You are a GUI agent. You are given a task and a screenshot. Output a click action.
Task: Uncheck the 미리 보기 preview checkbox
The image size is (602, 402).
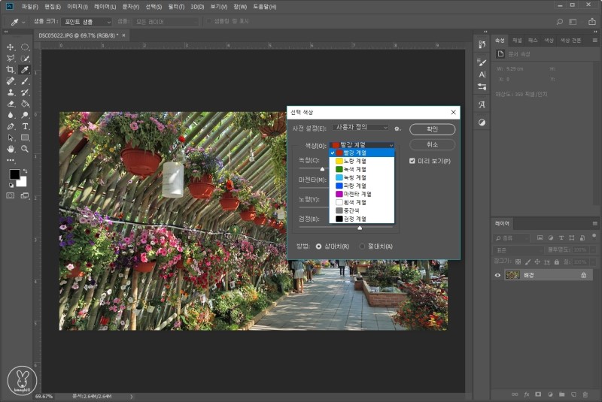tap(412, 161)
